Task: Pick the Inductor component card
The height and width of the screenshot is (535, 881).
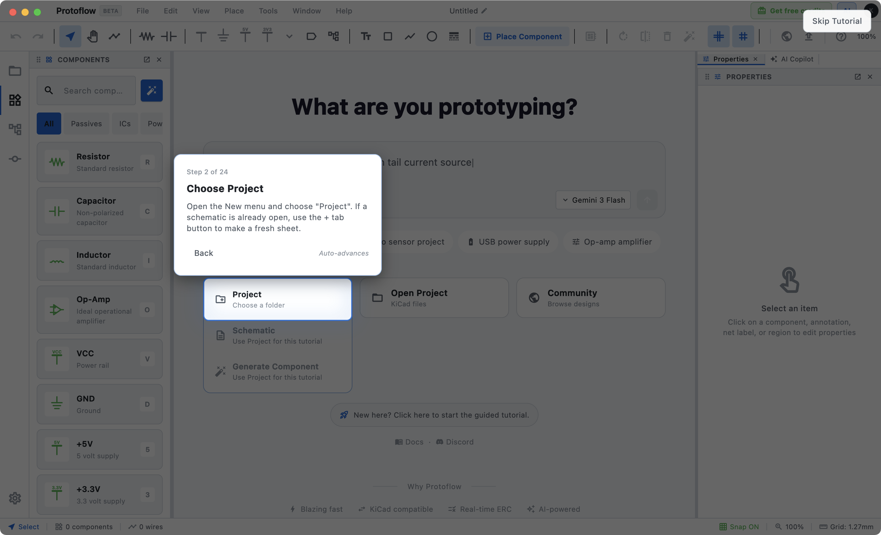Action: tap(100, 260)
